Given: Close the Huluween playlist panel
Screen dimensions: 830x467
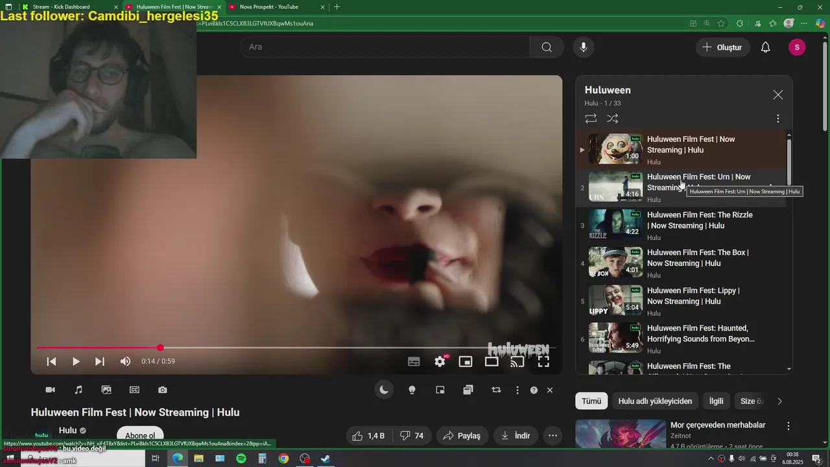Looking at the screenshot, I should (778, 95).
